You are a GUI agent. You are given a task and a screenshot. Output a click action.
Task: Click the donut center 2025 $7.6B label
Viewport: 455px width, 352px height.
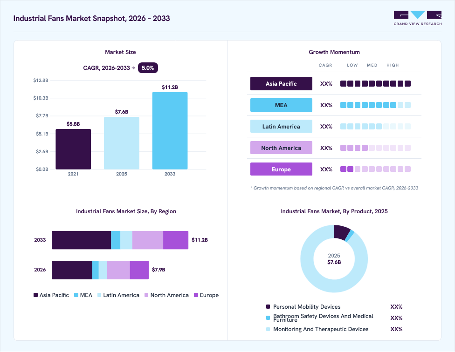tap(334, 259)
